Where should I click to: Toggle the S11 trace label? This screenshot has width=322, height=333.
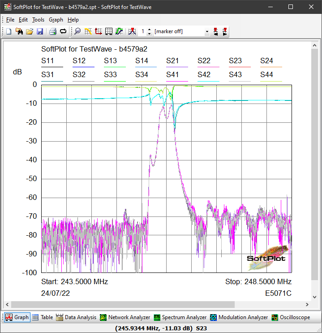click(x=48, y=61)
